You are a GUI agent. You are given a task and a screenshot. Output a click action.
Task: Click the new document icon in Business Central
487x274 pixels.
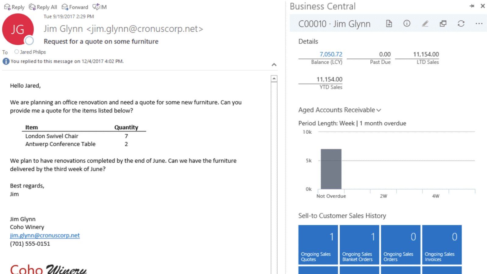[x=389, y=24]
